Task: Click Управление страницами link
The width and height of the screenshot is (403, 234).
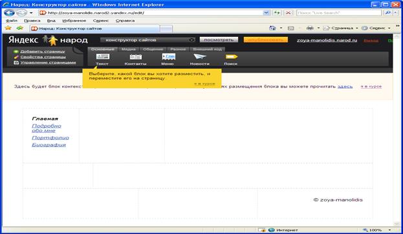Action: coord(49,62)
